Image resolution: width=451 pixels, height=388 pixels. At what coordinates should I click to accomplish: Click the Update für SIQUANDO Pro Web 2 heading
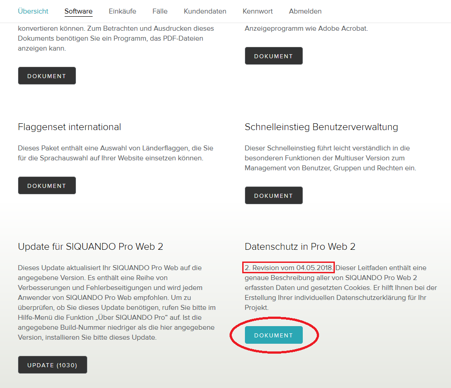(90, 247)
